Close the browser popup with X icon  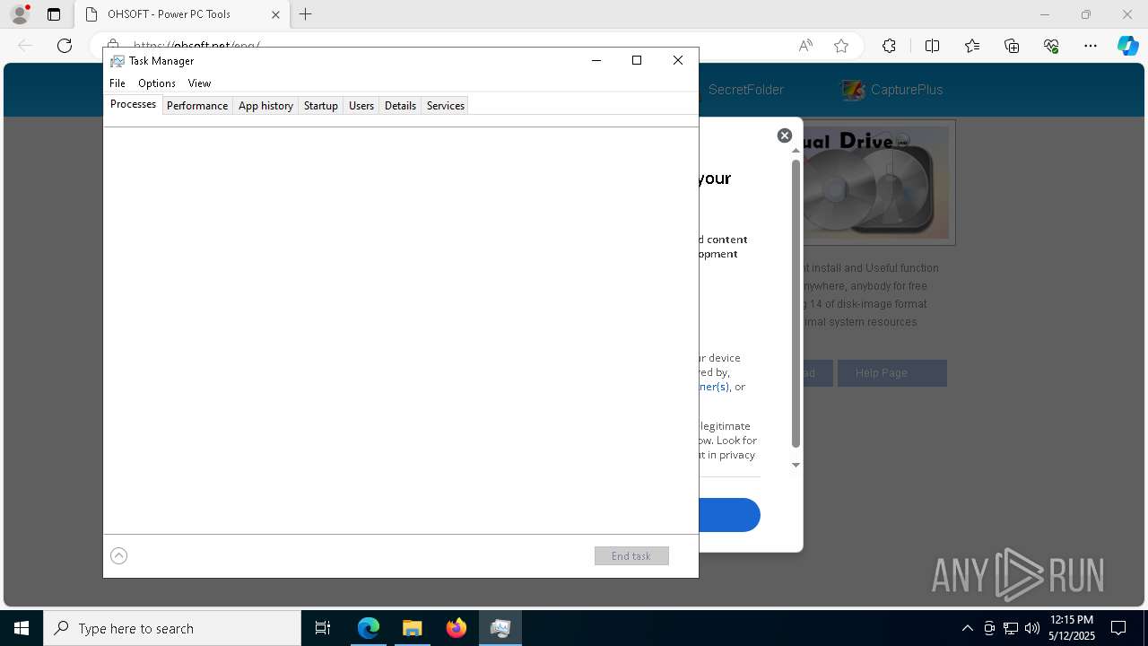[x=785, y=135]
